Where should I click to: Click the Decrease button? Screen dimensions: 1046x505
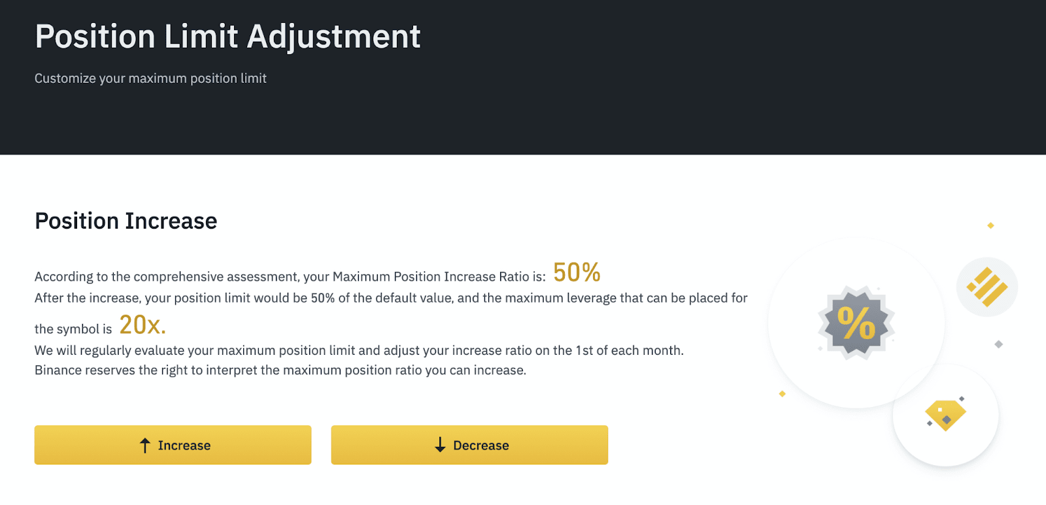point(469,445)
